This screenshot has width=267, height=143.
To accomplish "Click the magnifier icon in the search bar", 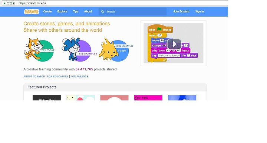I will pyautogui.click(x=102, y=12).
